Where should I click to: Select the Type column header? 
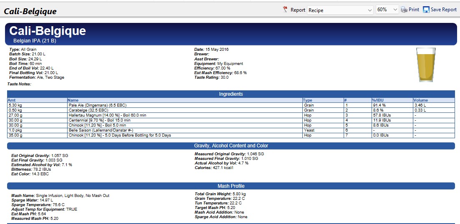coord(308,100)
